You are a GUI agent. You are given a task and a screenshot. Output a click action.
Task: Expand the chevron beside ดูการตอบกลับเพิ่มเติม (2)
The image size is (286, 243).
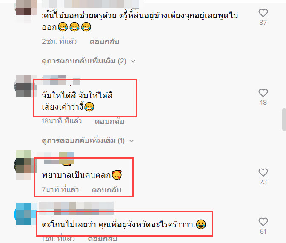click(133, 61)
